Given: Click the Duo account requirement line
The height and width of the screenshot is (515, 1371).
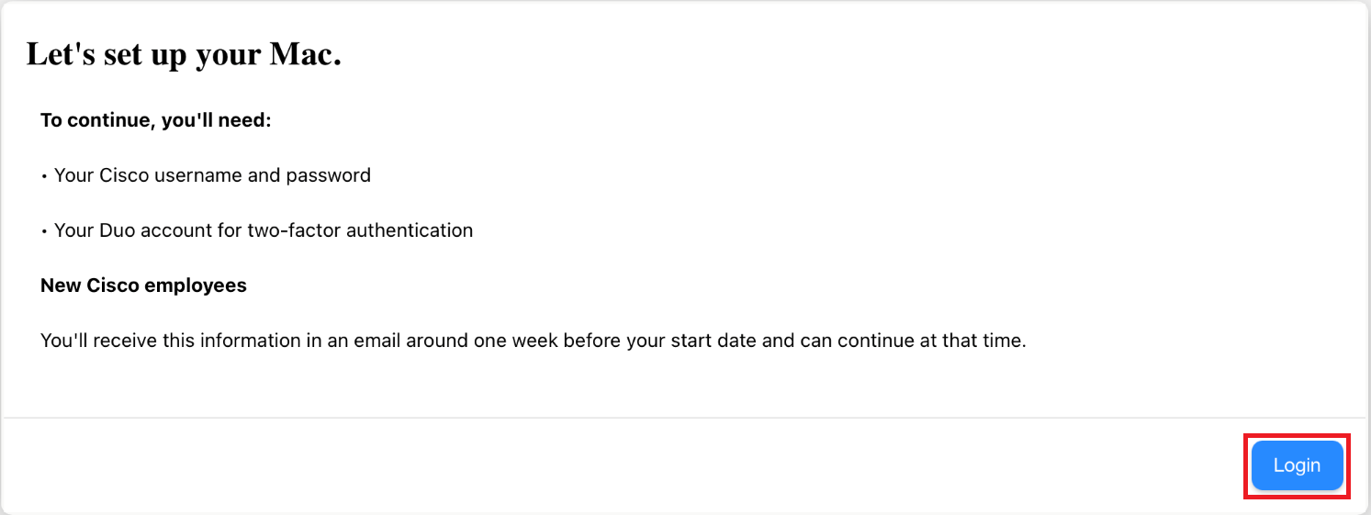Looking at the screenshot, I should click(x=263, y=230).
